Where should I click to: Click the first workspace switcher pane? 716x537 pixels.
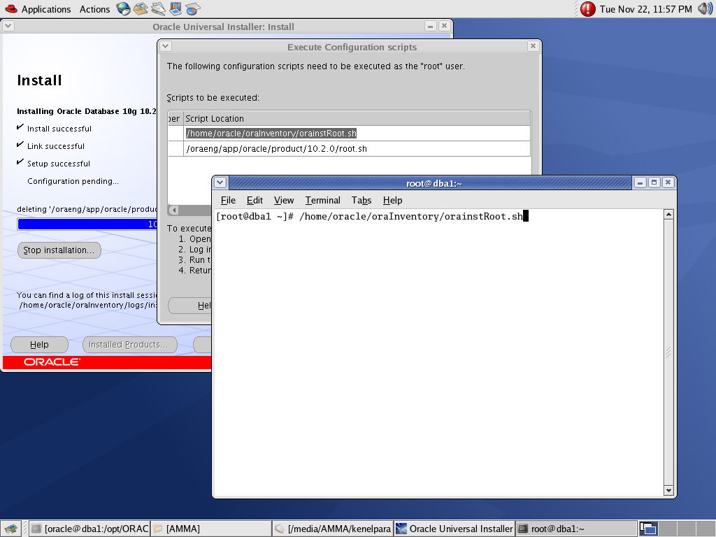click(647, 529)
